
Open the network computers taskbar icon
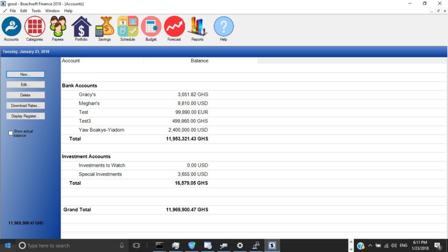(256, 246)
